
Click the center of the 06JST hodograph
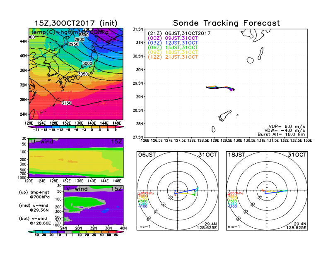(x=178, y=191)
